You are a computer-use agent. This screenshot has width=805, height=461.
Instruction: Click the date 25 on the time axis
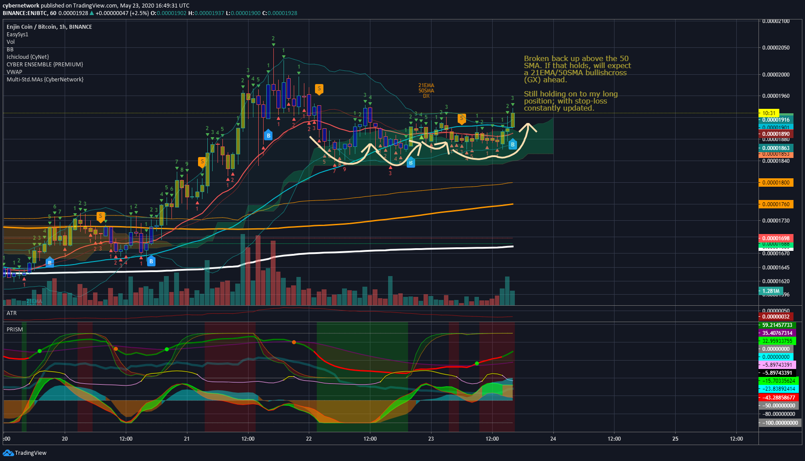click(x=675, y=439)
